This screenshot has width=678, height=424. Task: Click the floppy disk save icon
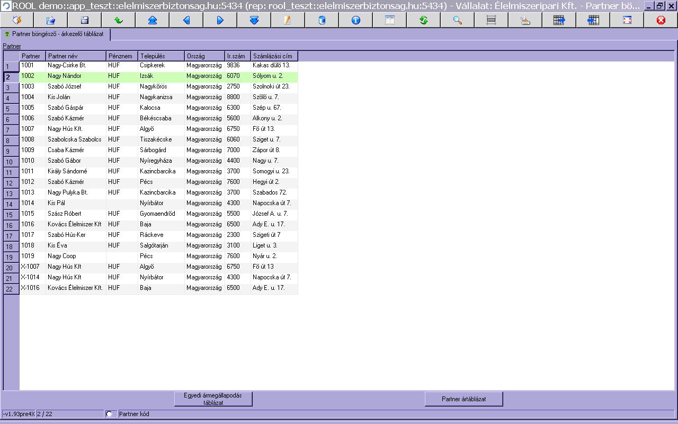(84, 20)
